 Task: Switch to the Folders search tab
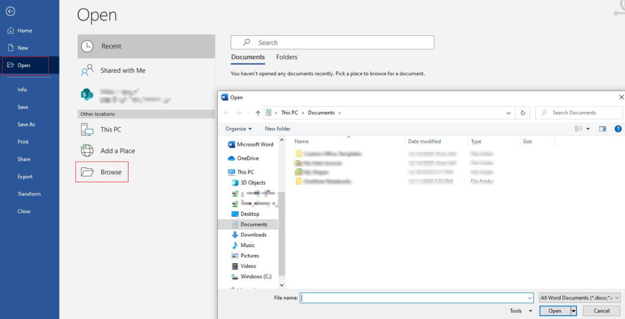287,57
